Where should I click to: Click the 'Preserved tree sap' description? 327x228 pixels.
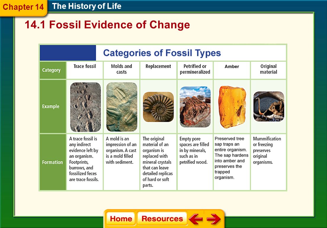(232, 158)
